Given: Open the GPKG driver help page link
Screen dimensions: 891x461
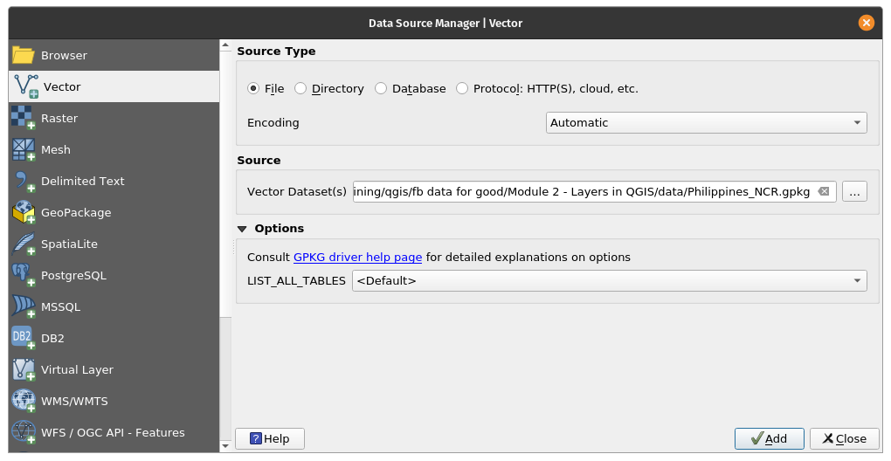Looking at the screenshot, I should (x=357, y=258).
